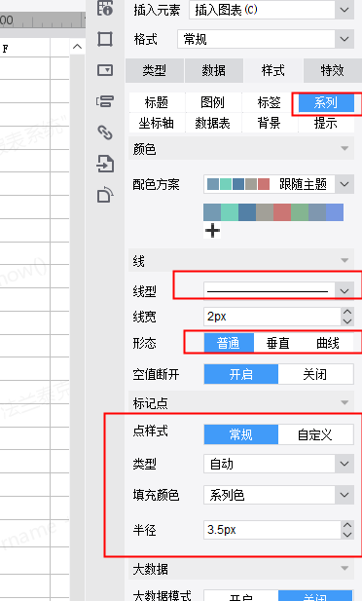Switch to the 样式 tab
This screenshot has width=362, height=601.
tap(273, 70)
